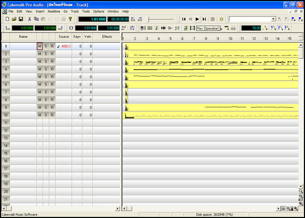305x218 pixels.
Task: Solo track 1
Action: pyautogui.click(x=46, y=46)
